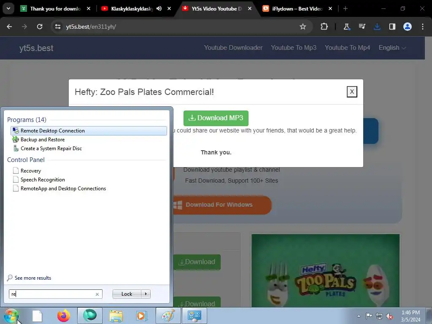Go forward to next page
The height and width of the screenshot is (324, 432).
pyautogui.click(x=24, y=27)
